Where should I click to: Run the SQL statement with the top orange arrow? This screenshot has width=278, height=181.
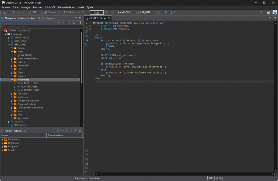pyautogui.click(x=87, y=23)
